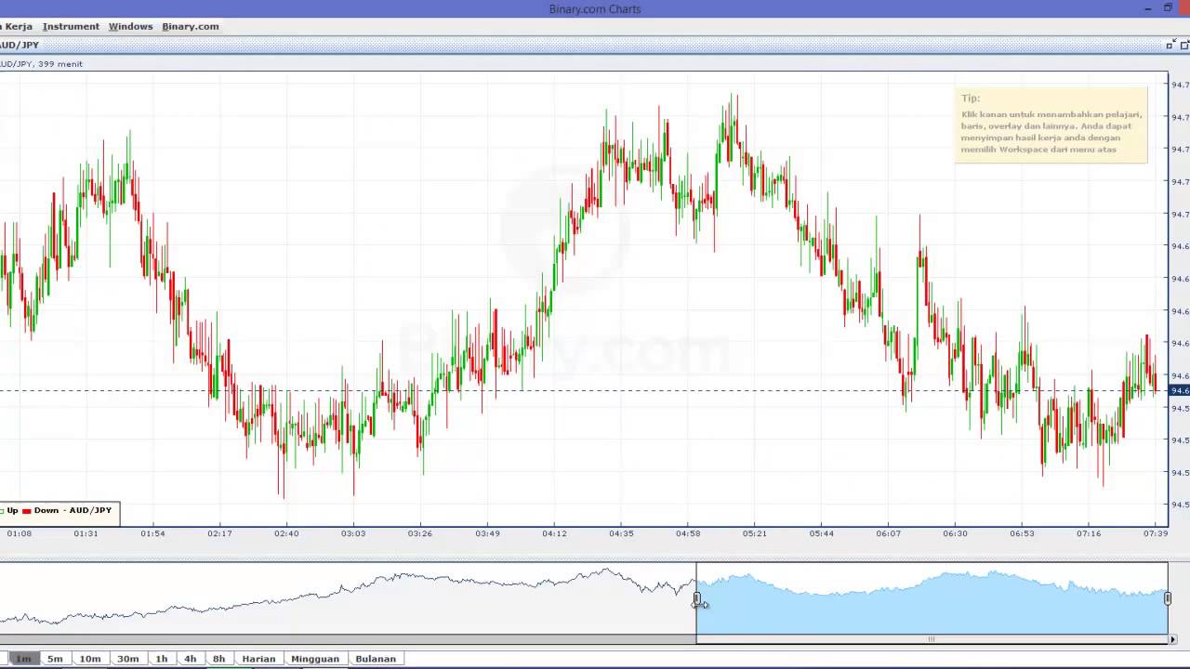Click the 01:31 time axis label
Viewport: 1190px width, 669px height.
86,533
